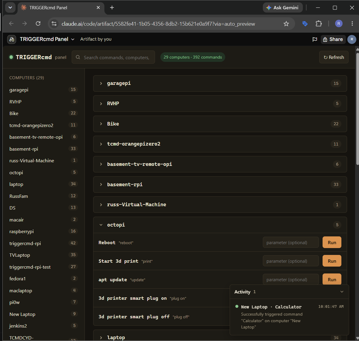Click the Ask Gemini button
Viewport: 359px width, 341px height.
pos(283,7)
